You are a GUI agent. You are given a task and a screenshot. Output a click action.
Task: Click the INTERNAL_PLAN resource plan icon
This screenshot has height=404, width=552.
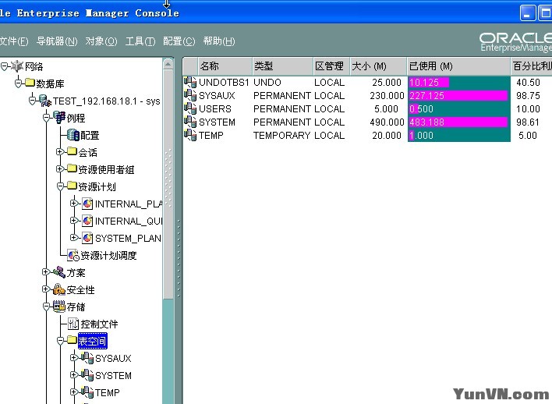(x=87, y=204)
